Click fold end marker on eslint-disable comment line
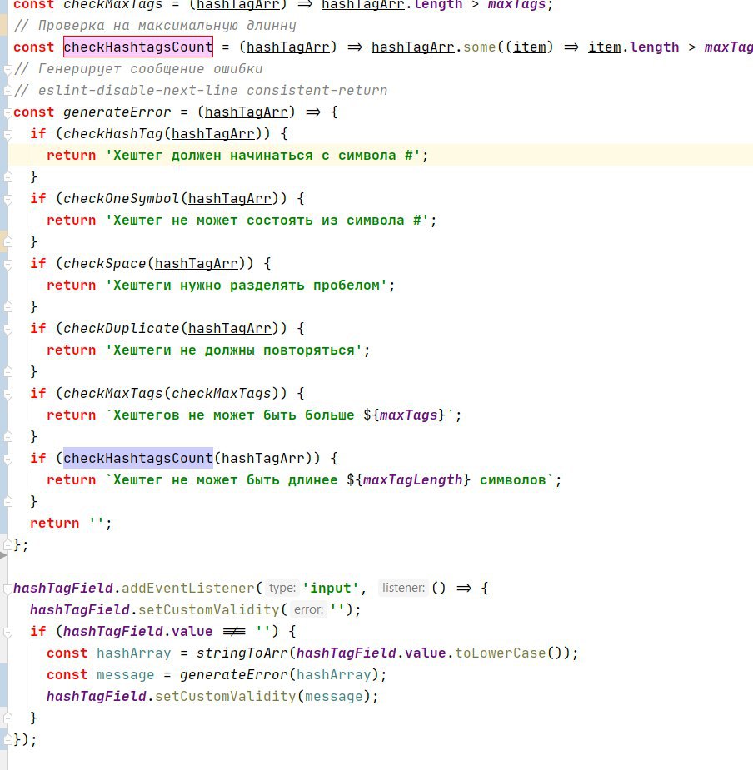Image resolution: width=753 pixels, height=770 pixels. tap(7, 91)
